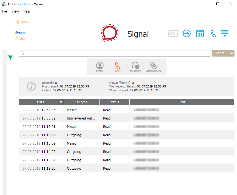The height and width of the screenshot is (195, 237).
Task: Open the Calendar icon
Action: tap(200, 33)
